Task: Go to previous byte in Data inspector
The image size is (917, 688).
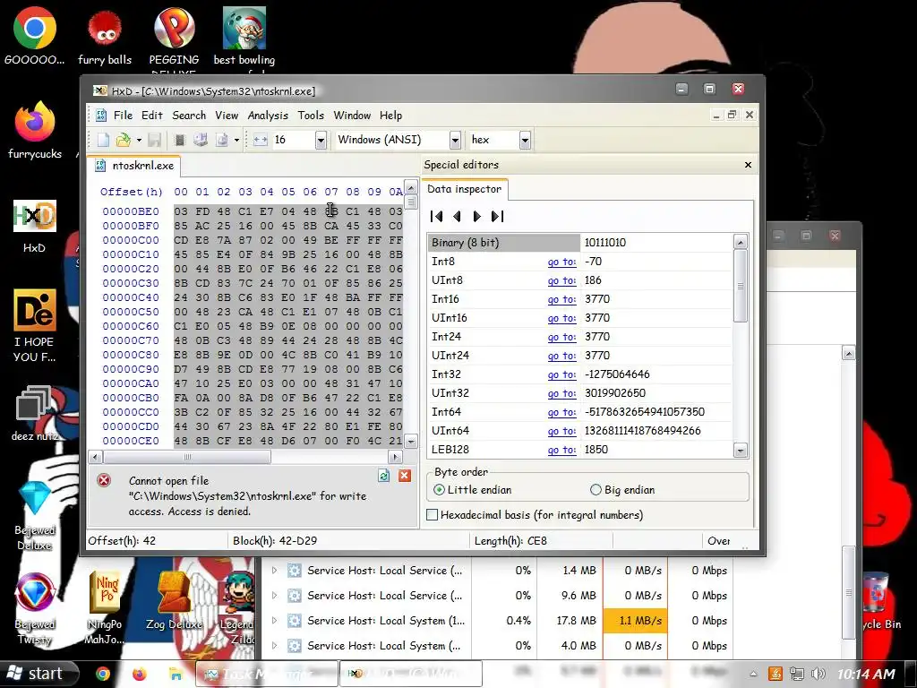Action: (x=457, y=217)
